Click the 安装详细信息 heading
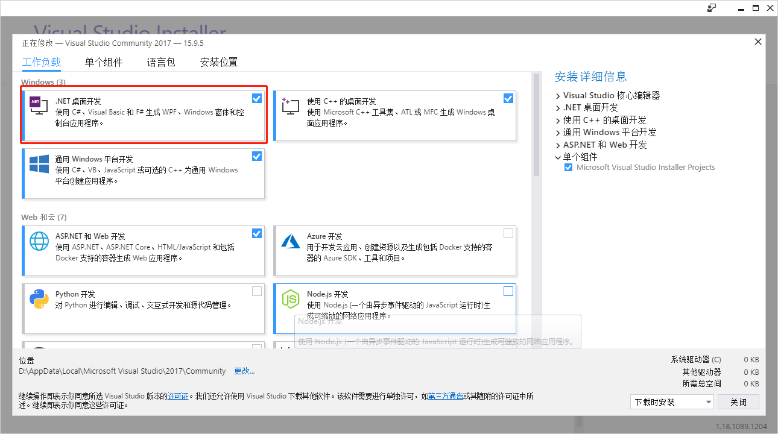This screenshot has height=434, width=778. pos(591,77)
